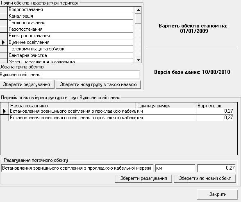
Task: Click the км unit edit field
Action: (x=175, y=168)
